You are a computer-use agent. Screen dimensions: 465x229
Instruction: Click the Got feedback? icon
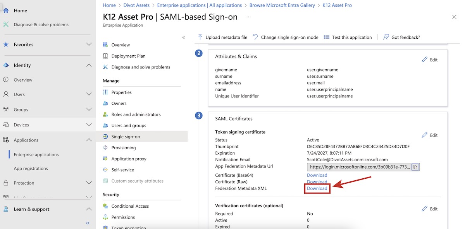coord(386,37)
